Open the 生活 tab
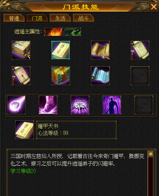This screenshot has height=196, width=159. coord(60,18)
